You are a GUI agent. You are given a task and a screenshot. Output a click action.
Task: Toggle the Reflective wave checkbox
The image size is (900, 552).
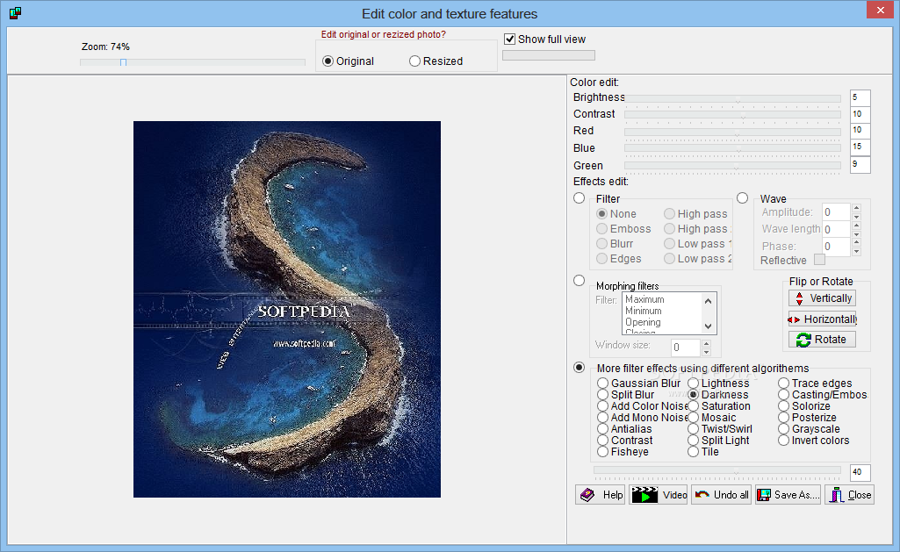pos(819,260)
